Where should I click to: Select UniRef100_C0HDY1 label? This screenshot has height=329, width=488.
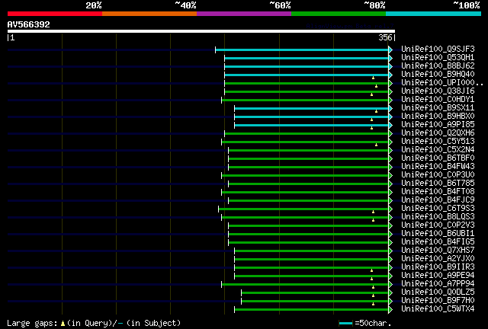tap(438, 100)
